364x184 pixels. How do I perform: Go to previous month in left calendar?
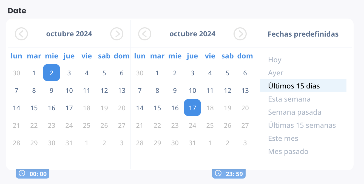[21, 34]
